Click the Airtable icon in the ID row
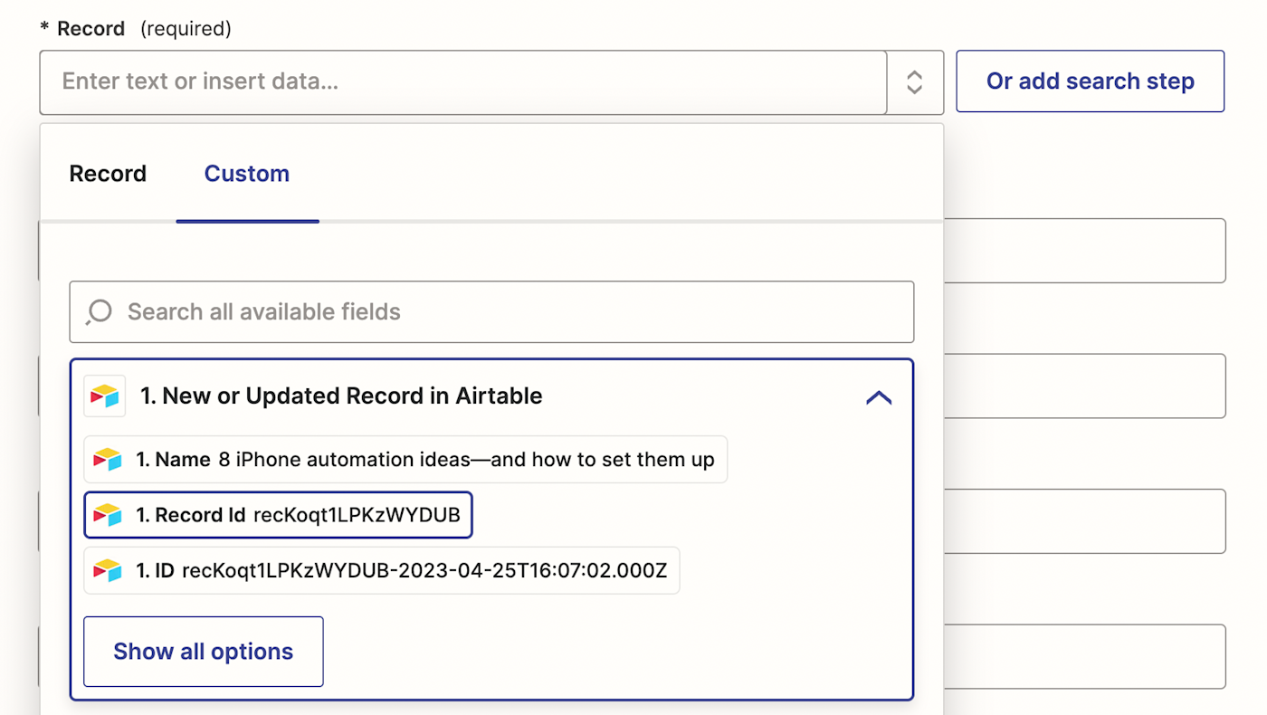1267x715 pixels. 108,570
